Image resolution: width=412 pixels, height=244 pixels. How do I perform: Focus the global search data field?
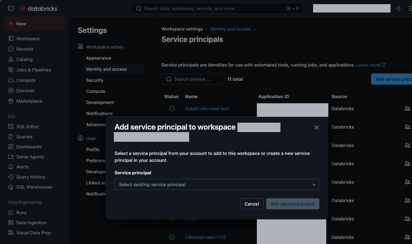pyautogui.click(x=217, y=8)
